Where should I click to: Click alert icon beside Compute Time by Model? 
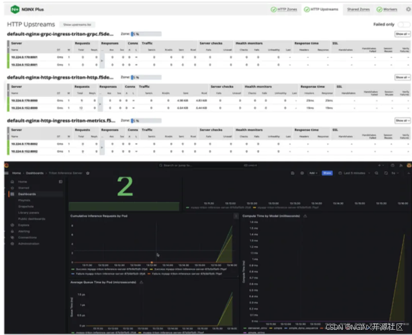(305, 216)
